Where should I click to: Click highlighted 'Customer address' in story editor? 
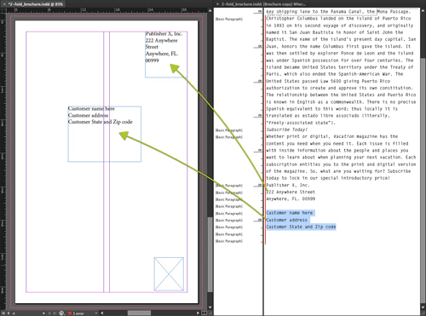[286, 220]
